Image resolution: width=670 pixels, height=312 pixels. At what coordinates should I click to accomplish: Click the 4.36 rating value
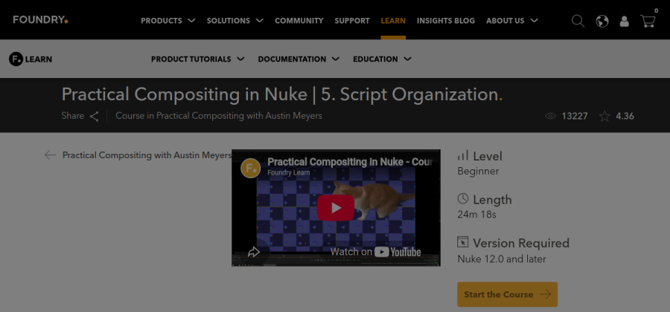[625, 116]
